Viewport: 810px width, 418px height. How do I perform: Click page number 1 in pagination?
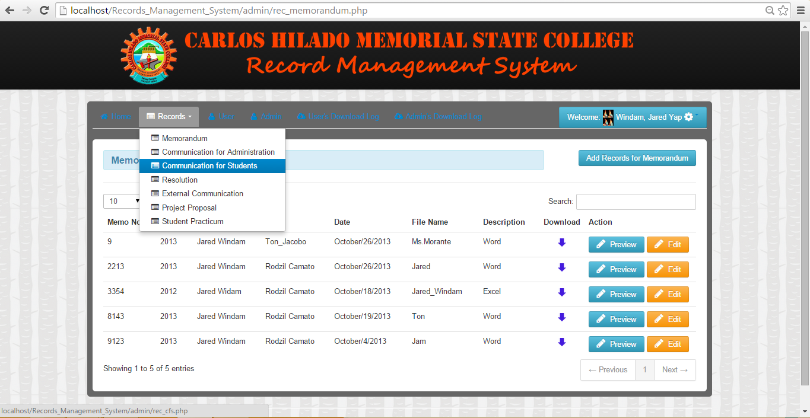click(644, 369)
